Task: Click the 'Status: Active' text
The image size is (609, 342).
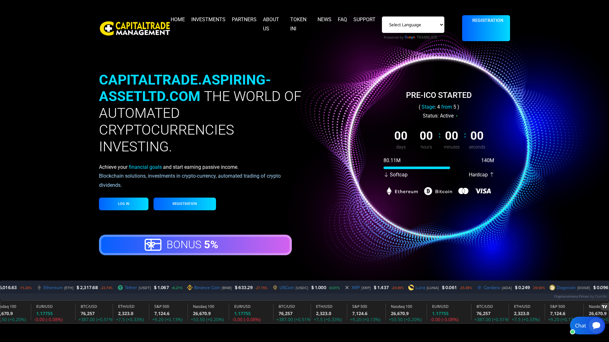Action: point(438,116)
